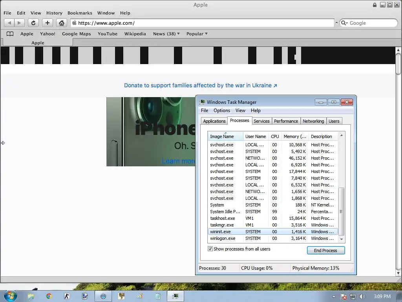
Task: Switch to the Services tab
Action: [261, 121]
